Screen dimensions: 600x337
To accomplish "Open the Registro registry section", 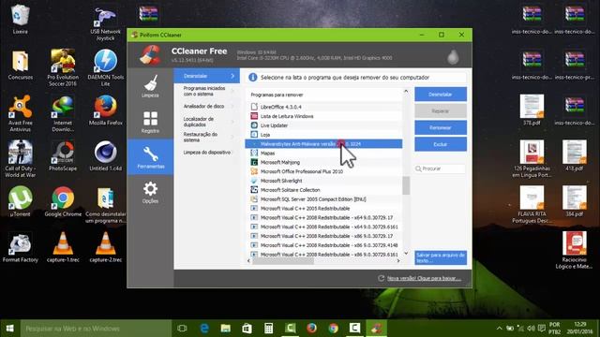I will pos(150,123).
